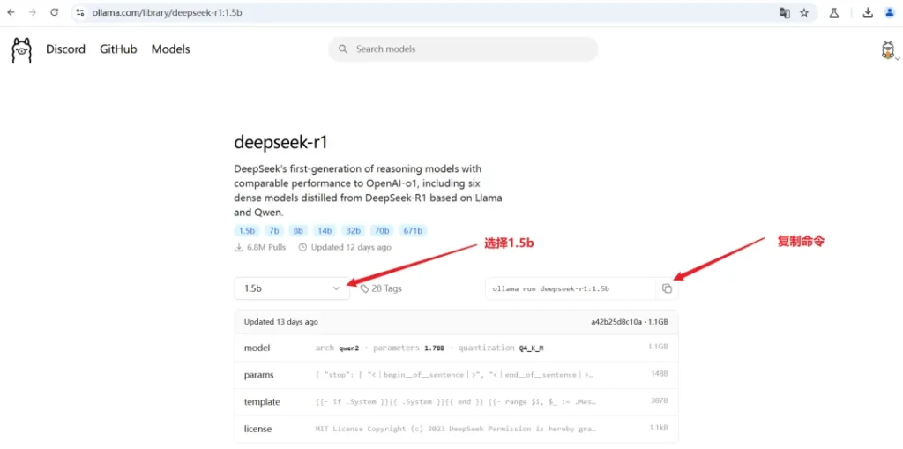Select the 7b size tag

click(x=272, y=230)
